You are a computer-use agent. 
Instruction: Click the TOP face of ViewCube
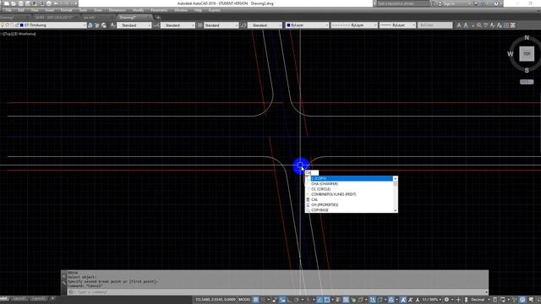[527, 54]
